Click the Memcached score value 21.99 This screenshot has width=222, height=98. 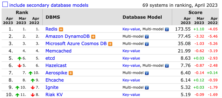pyautogui.click(x=184, y=51)
